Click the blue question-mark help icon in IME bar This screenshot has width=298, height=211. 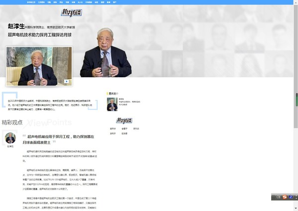pyautogui.click(x=291, y=197)
